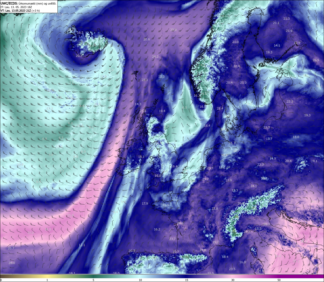Click the map value 14.1
324x282 pixels.
coord(277,46)
